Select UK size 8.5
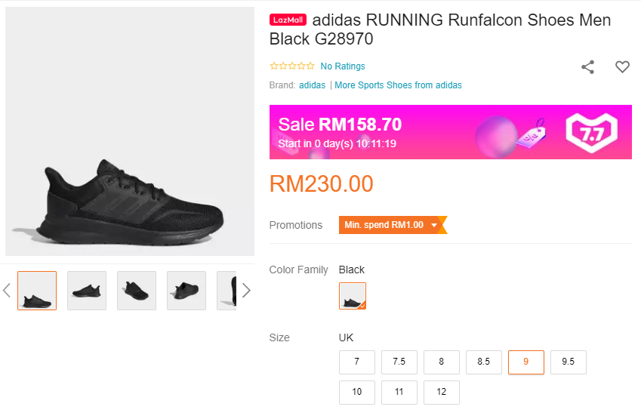The height and width of the screenshot is (419, 641). pyautogui.click(x=484, y=362)
